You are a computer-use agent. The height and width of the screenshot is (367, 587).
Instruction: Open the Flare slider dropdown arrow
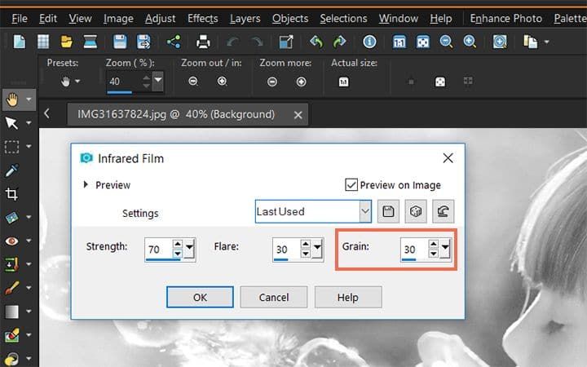click(x=317, y=248)
